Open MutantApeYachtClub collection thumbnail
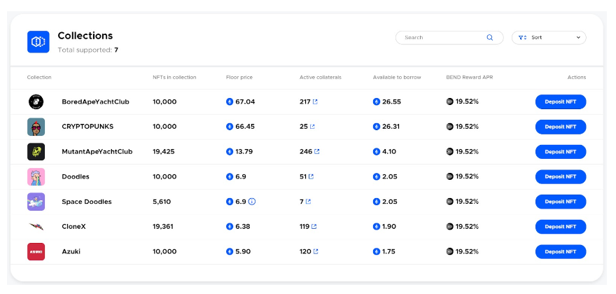 [x=36, y=152]
